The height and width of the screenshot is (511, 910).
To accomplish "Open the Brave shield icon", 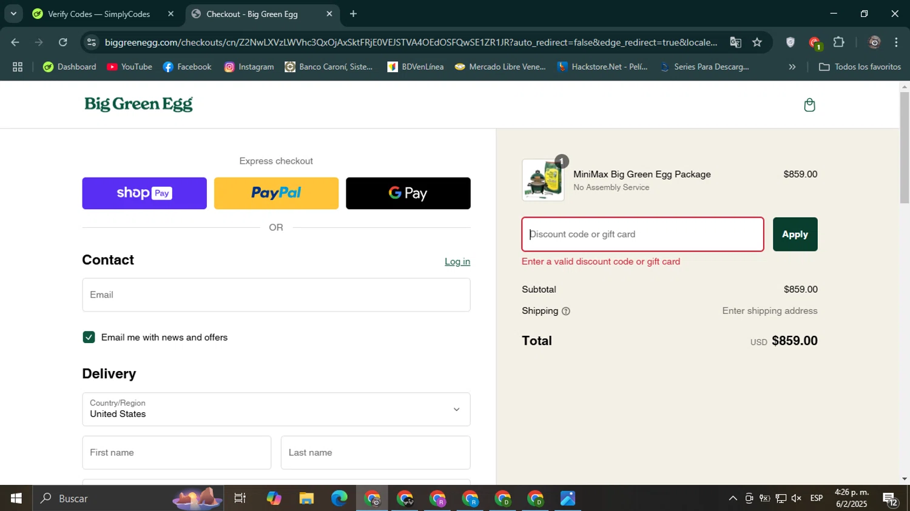I will (790, 42).
